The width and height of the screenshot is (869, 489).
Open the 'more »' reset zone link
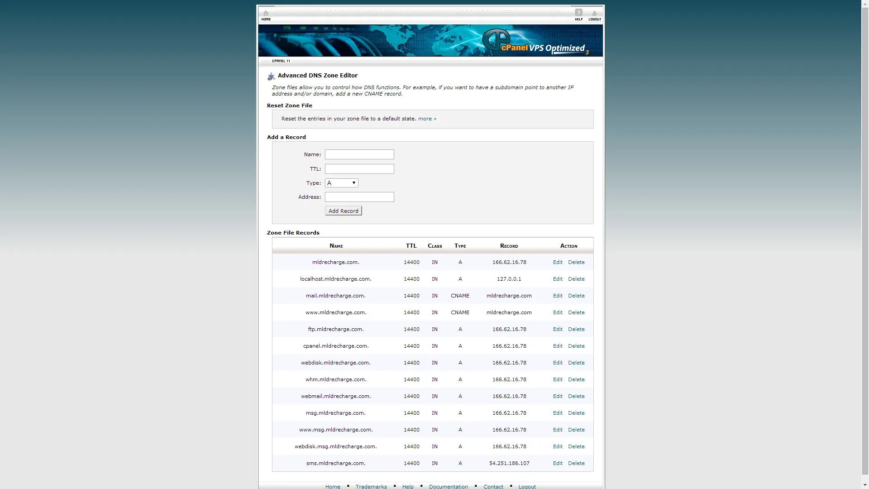[427, 119]
